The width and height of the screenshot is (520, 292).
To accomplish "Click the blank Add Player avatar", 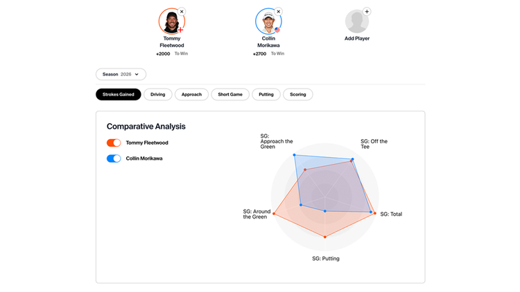I will pyautogui.click(x=356, y=22).
